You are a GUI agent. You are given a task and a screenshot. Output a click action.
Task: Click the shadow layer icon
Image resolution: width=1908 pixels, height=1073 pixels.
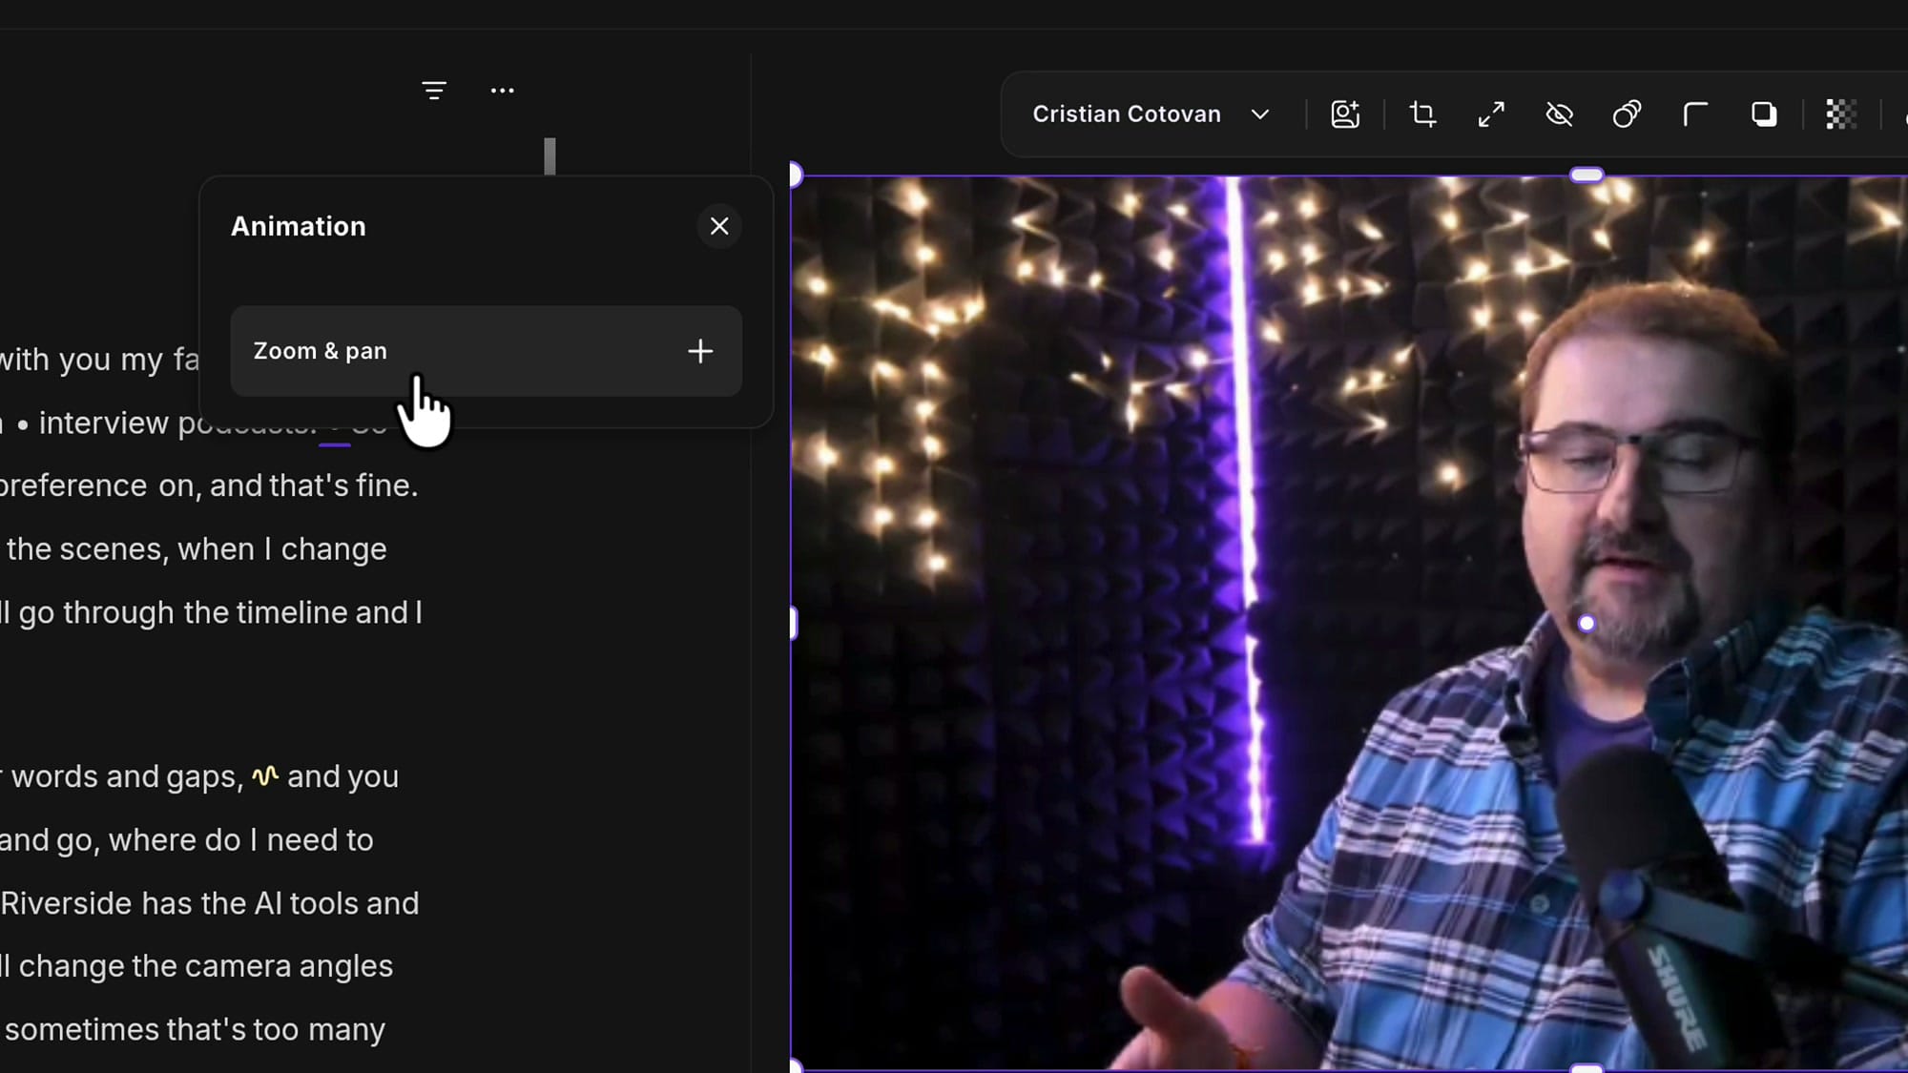(1764, 114)
